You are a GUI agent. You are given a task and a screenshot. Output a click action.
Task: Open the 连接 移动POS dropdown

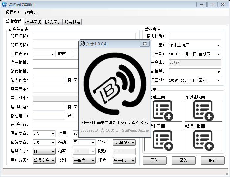[x=124, y=143]
